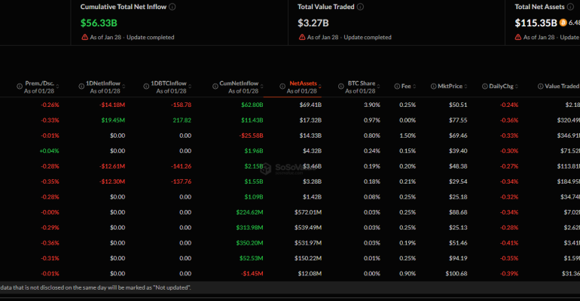Viewport: 580px width, 301px height.
Task: Open info icon for 1DNetInflow column
Action: (x=81, y=87)
